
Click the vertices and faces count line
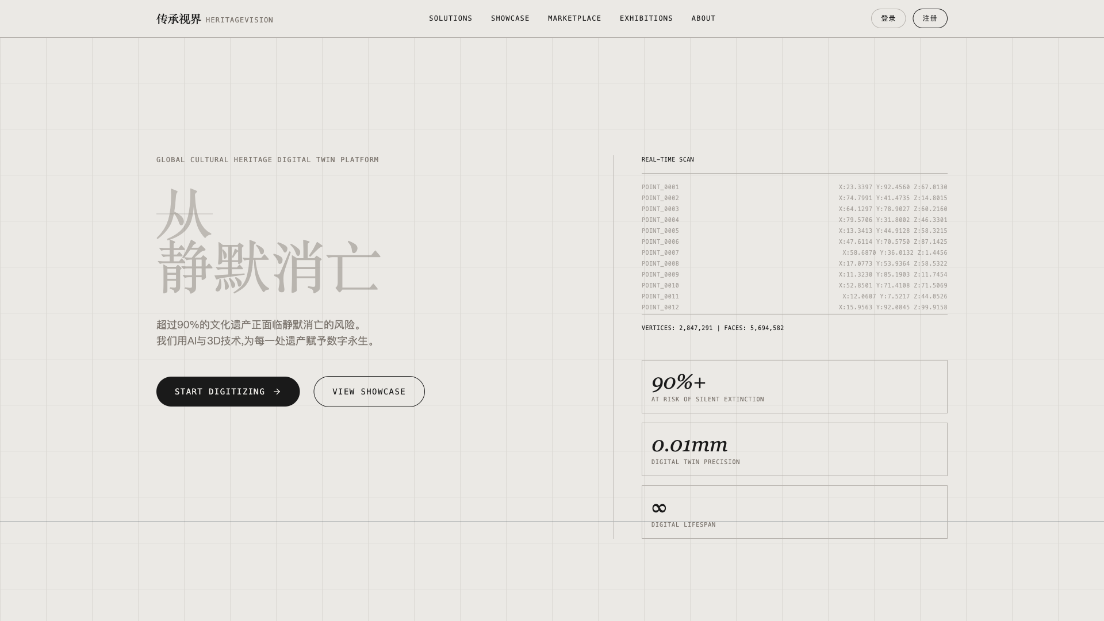click(712, 328)
